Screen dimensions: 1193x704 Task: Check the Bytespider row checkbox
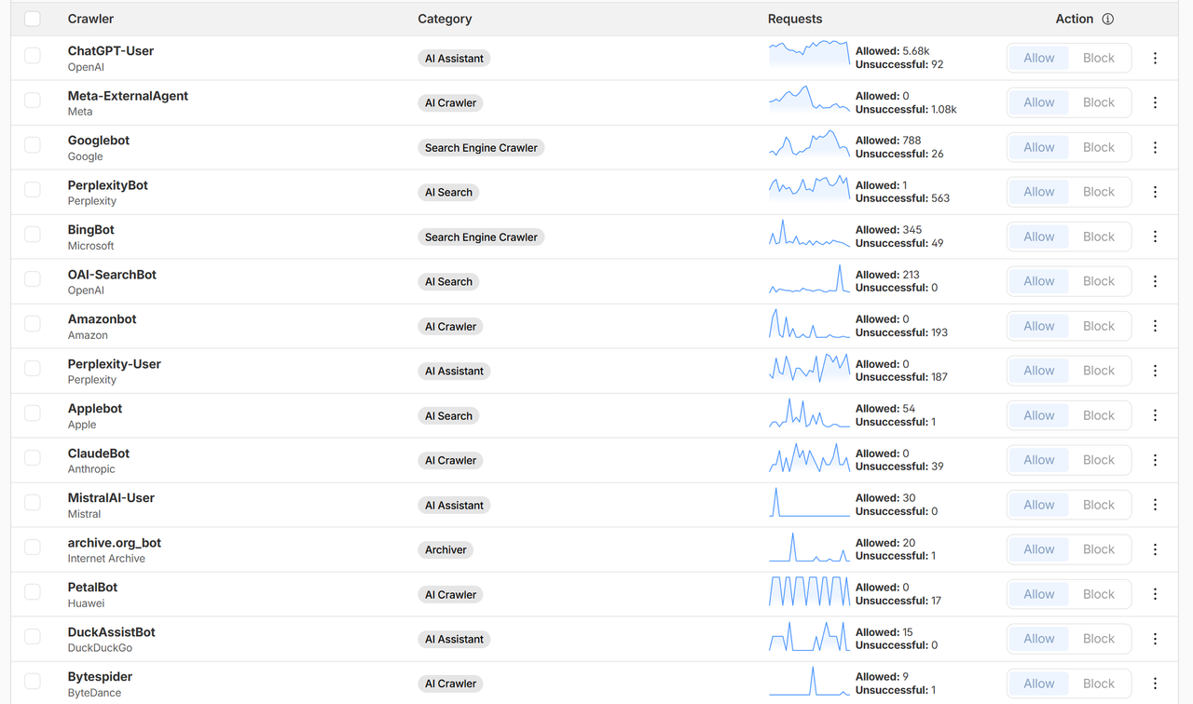(x=33, y=682)
